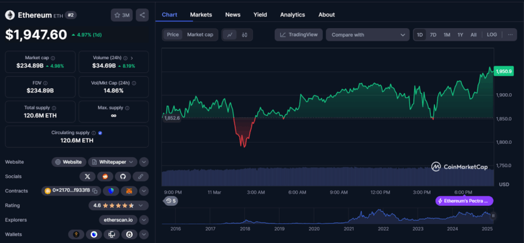
Task: Click the share icon next to watchlist
Action: pyautogui.click(x=143, y=15)
